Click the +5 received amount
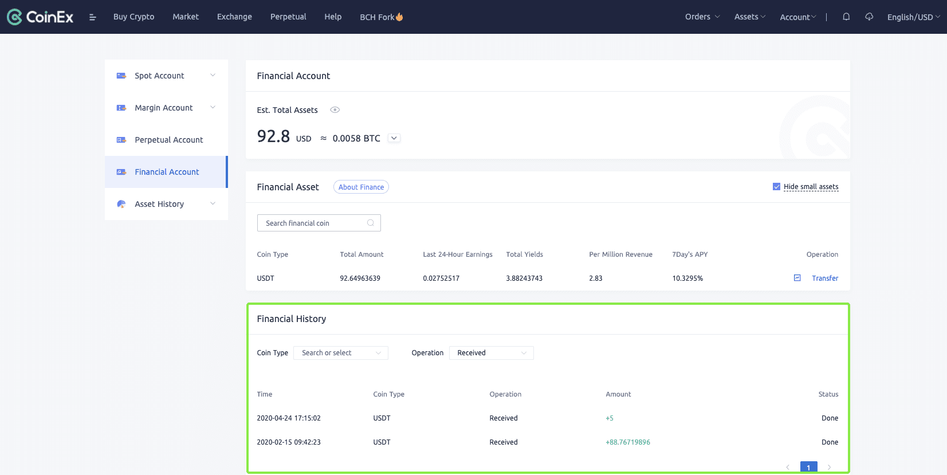The width and height of the screenshot is (947, 475). [x=610, y=418]
